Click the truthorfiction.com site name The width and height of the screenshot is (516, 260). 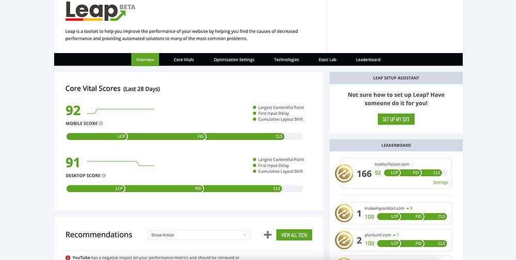392,164
